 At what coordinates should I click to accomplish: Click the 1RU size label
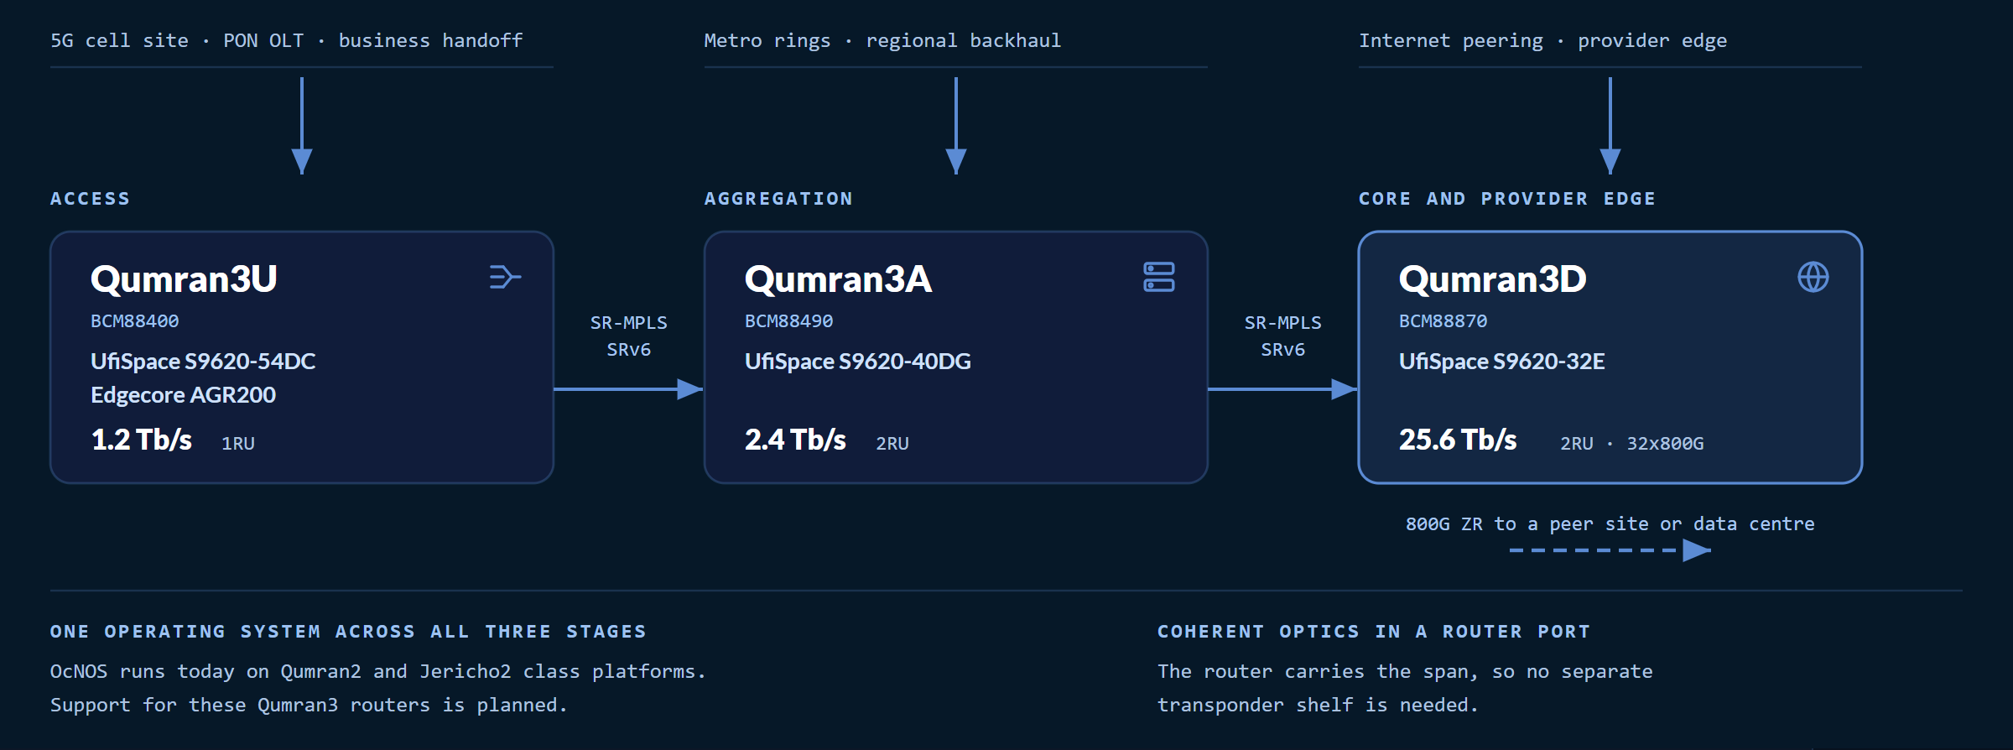[238, 444]
